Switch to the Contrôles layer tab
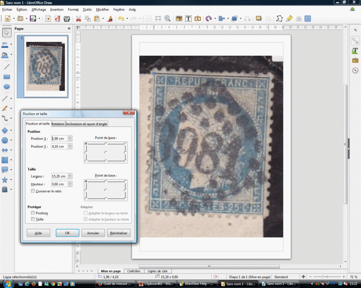This screenshot has width=361, height=288. tap(134, 271)
